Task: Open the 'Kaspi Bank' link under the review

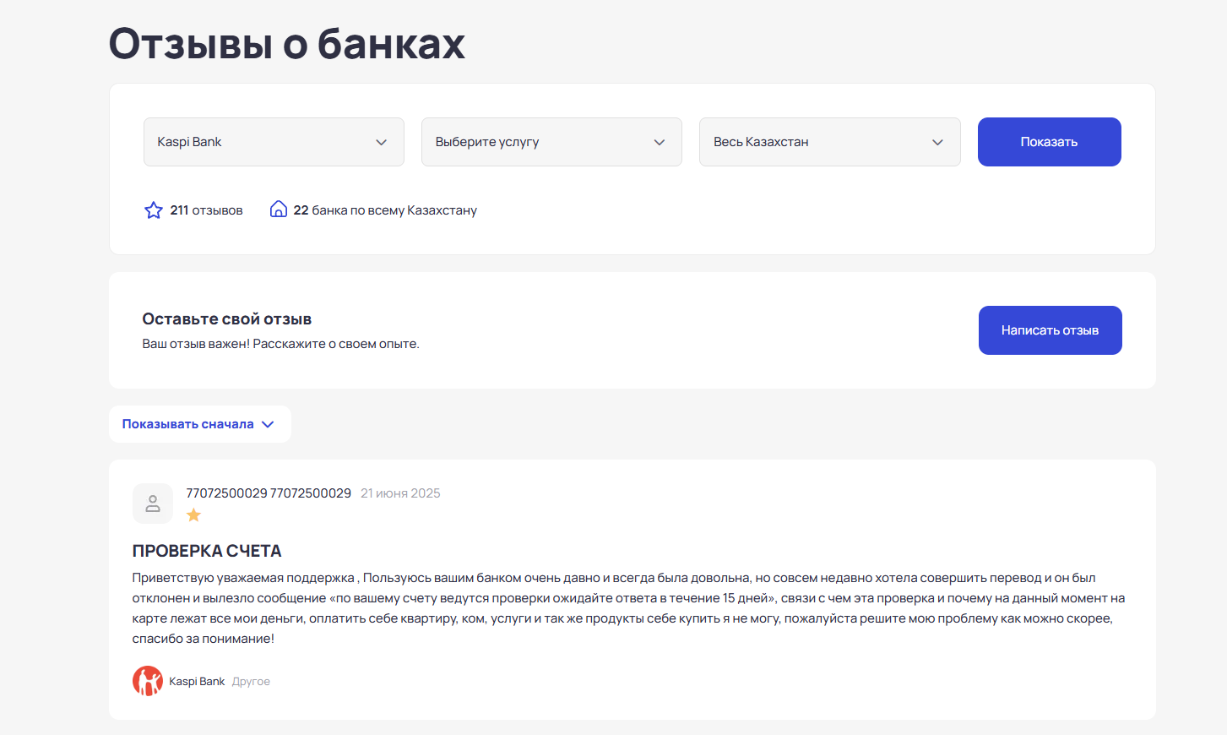Action: (x=197, y=682)
